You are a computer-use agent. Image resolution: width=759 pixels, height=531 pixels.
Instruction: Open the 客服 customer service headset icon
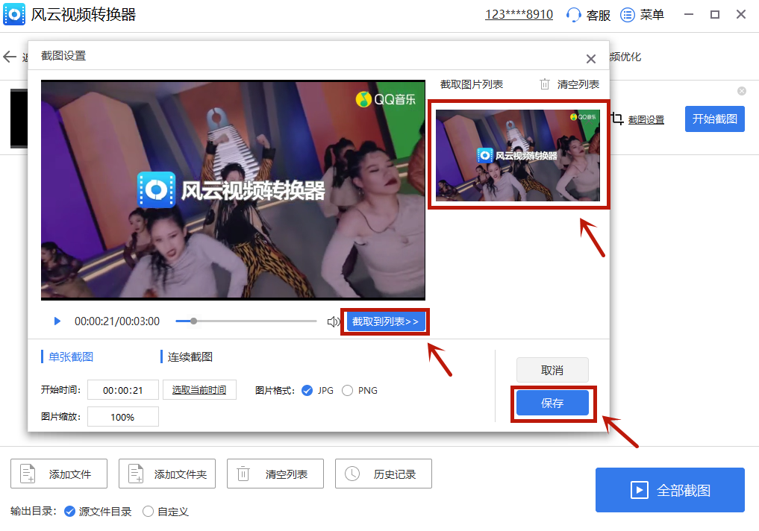coord(574,15)
